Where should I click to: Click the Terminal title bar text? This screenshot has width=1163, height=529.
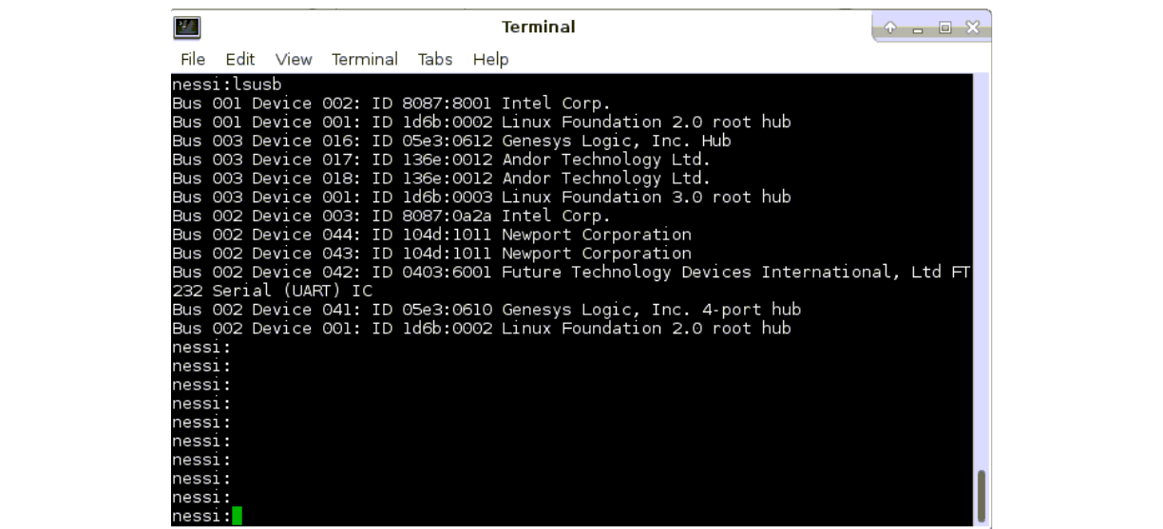point(538,28)
